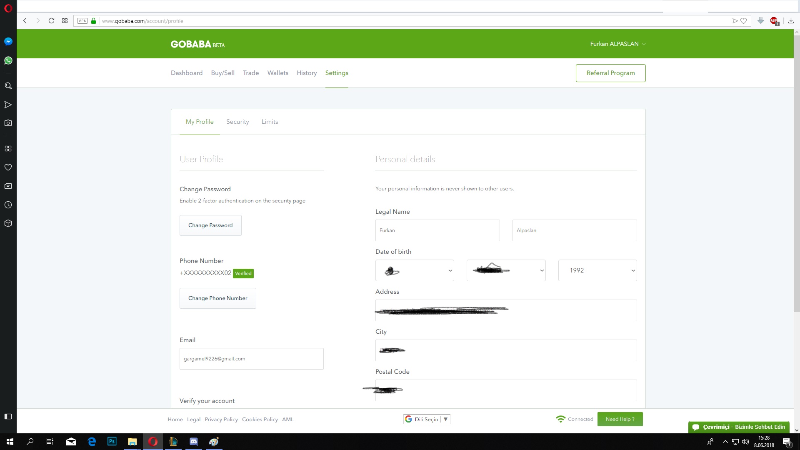The image size is (800, 450).
Task: Click the Change Password button
Action: point(210,225)
